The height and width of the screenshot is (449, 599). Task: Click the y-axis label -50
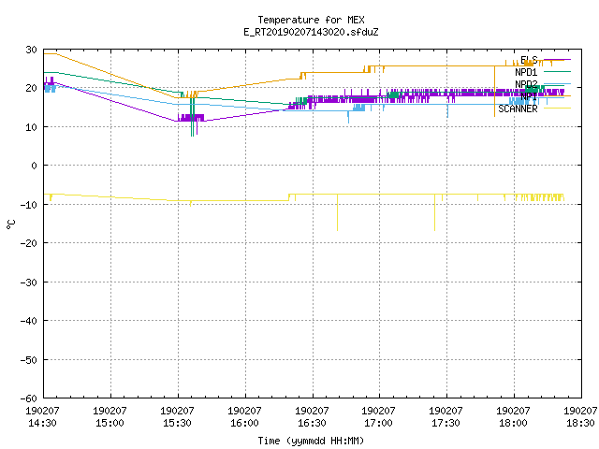(x=29, y=360)
